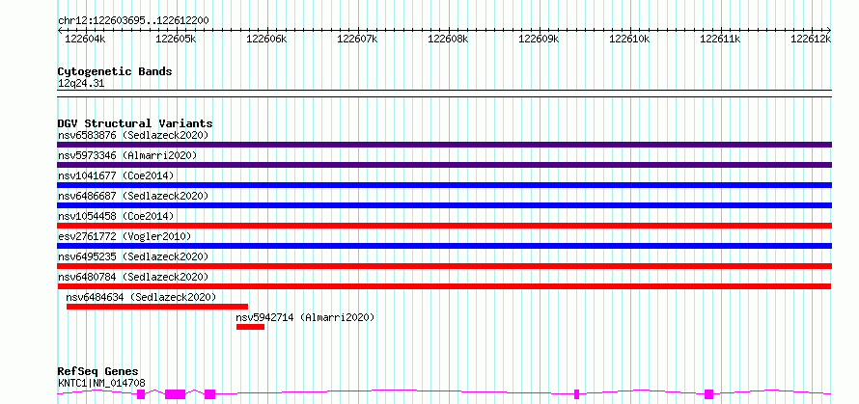Select the red bar under nsv1054458

(444, 226)
